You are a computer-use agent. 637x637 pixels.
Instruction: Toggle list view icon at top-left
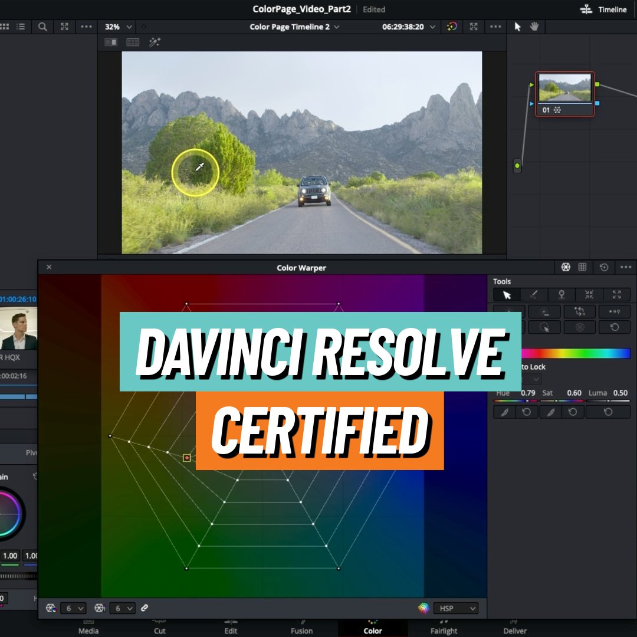tap(21, 27)
